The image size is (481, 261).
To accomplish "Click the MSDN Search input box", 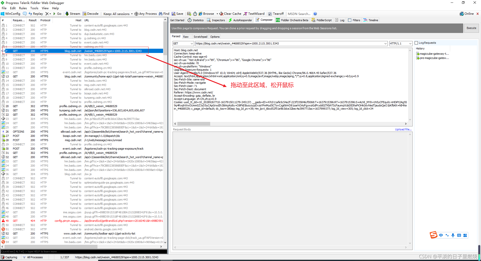I will (x=299, y=14).
